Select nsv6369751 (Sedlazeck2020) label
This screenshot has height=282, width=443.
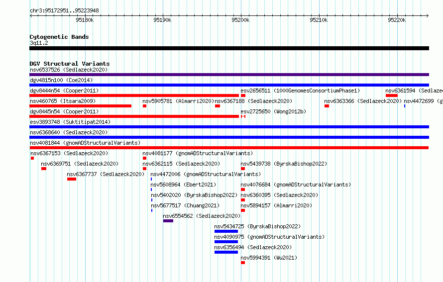tap(80, 164)
